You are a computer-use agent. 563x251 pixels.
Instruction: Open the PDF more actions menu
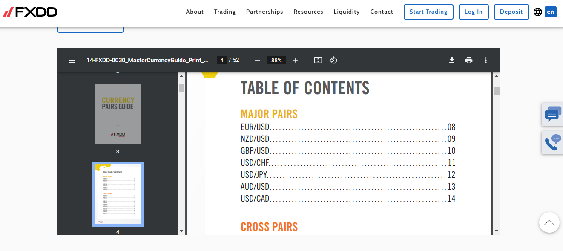(x=486, y=60)
